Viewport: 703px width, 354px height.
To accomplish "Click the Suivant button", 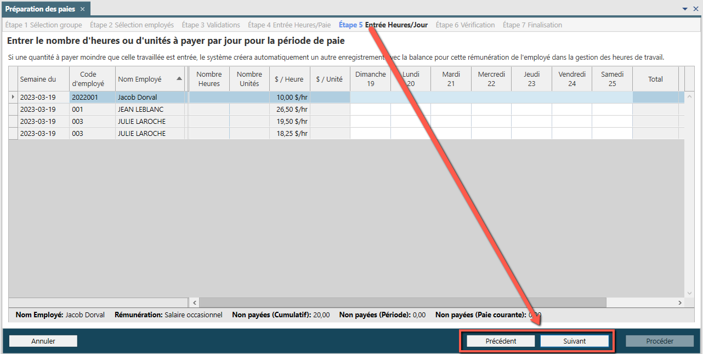I will [575, 341].
